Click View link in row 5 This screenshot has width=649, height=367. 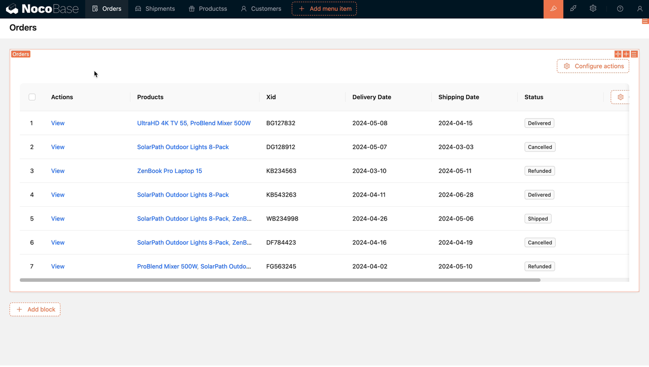tap(58, 218)
